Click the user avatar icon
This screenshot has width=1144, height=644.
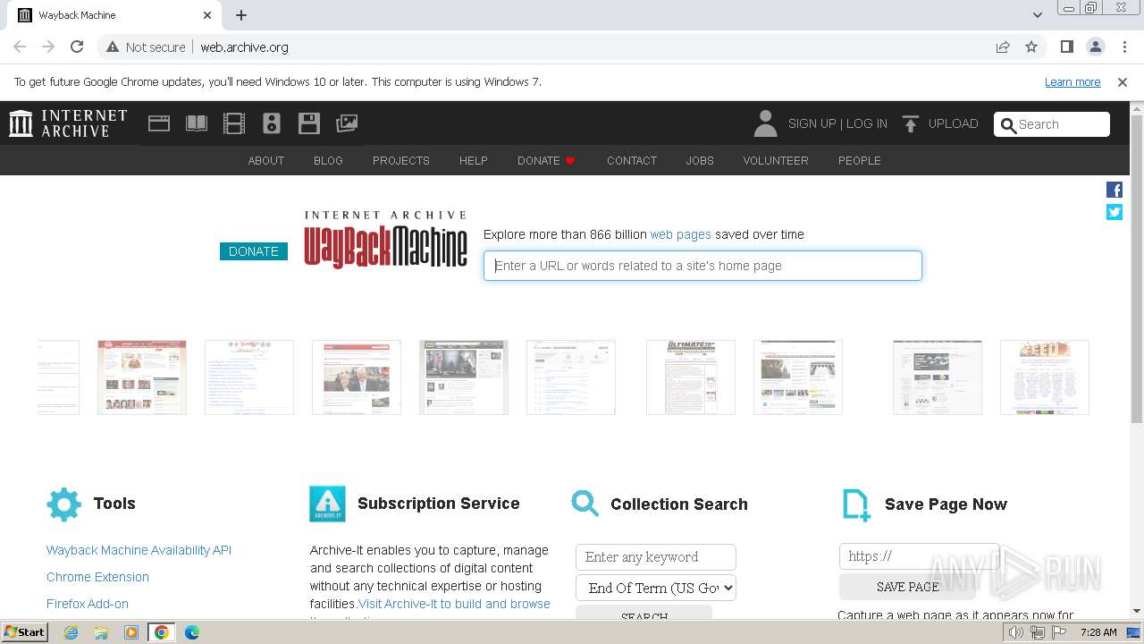click(765, 123)
